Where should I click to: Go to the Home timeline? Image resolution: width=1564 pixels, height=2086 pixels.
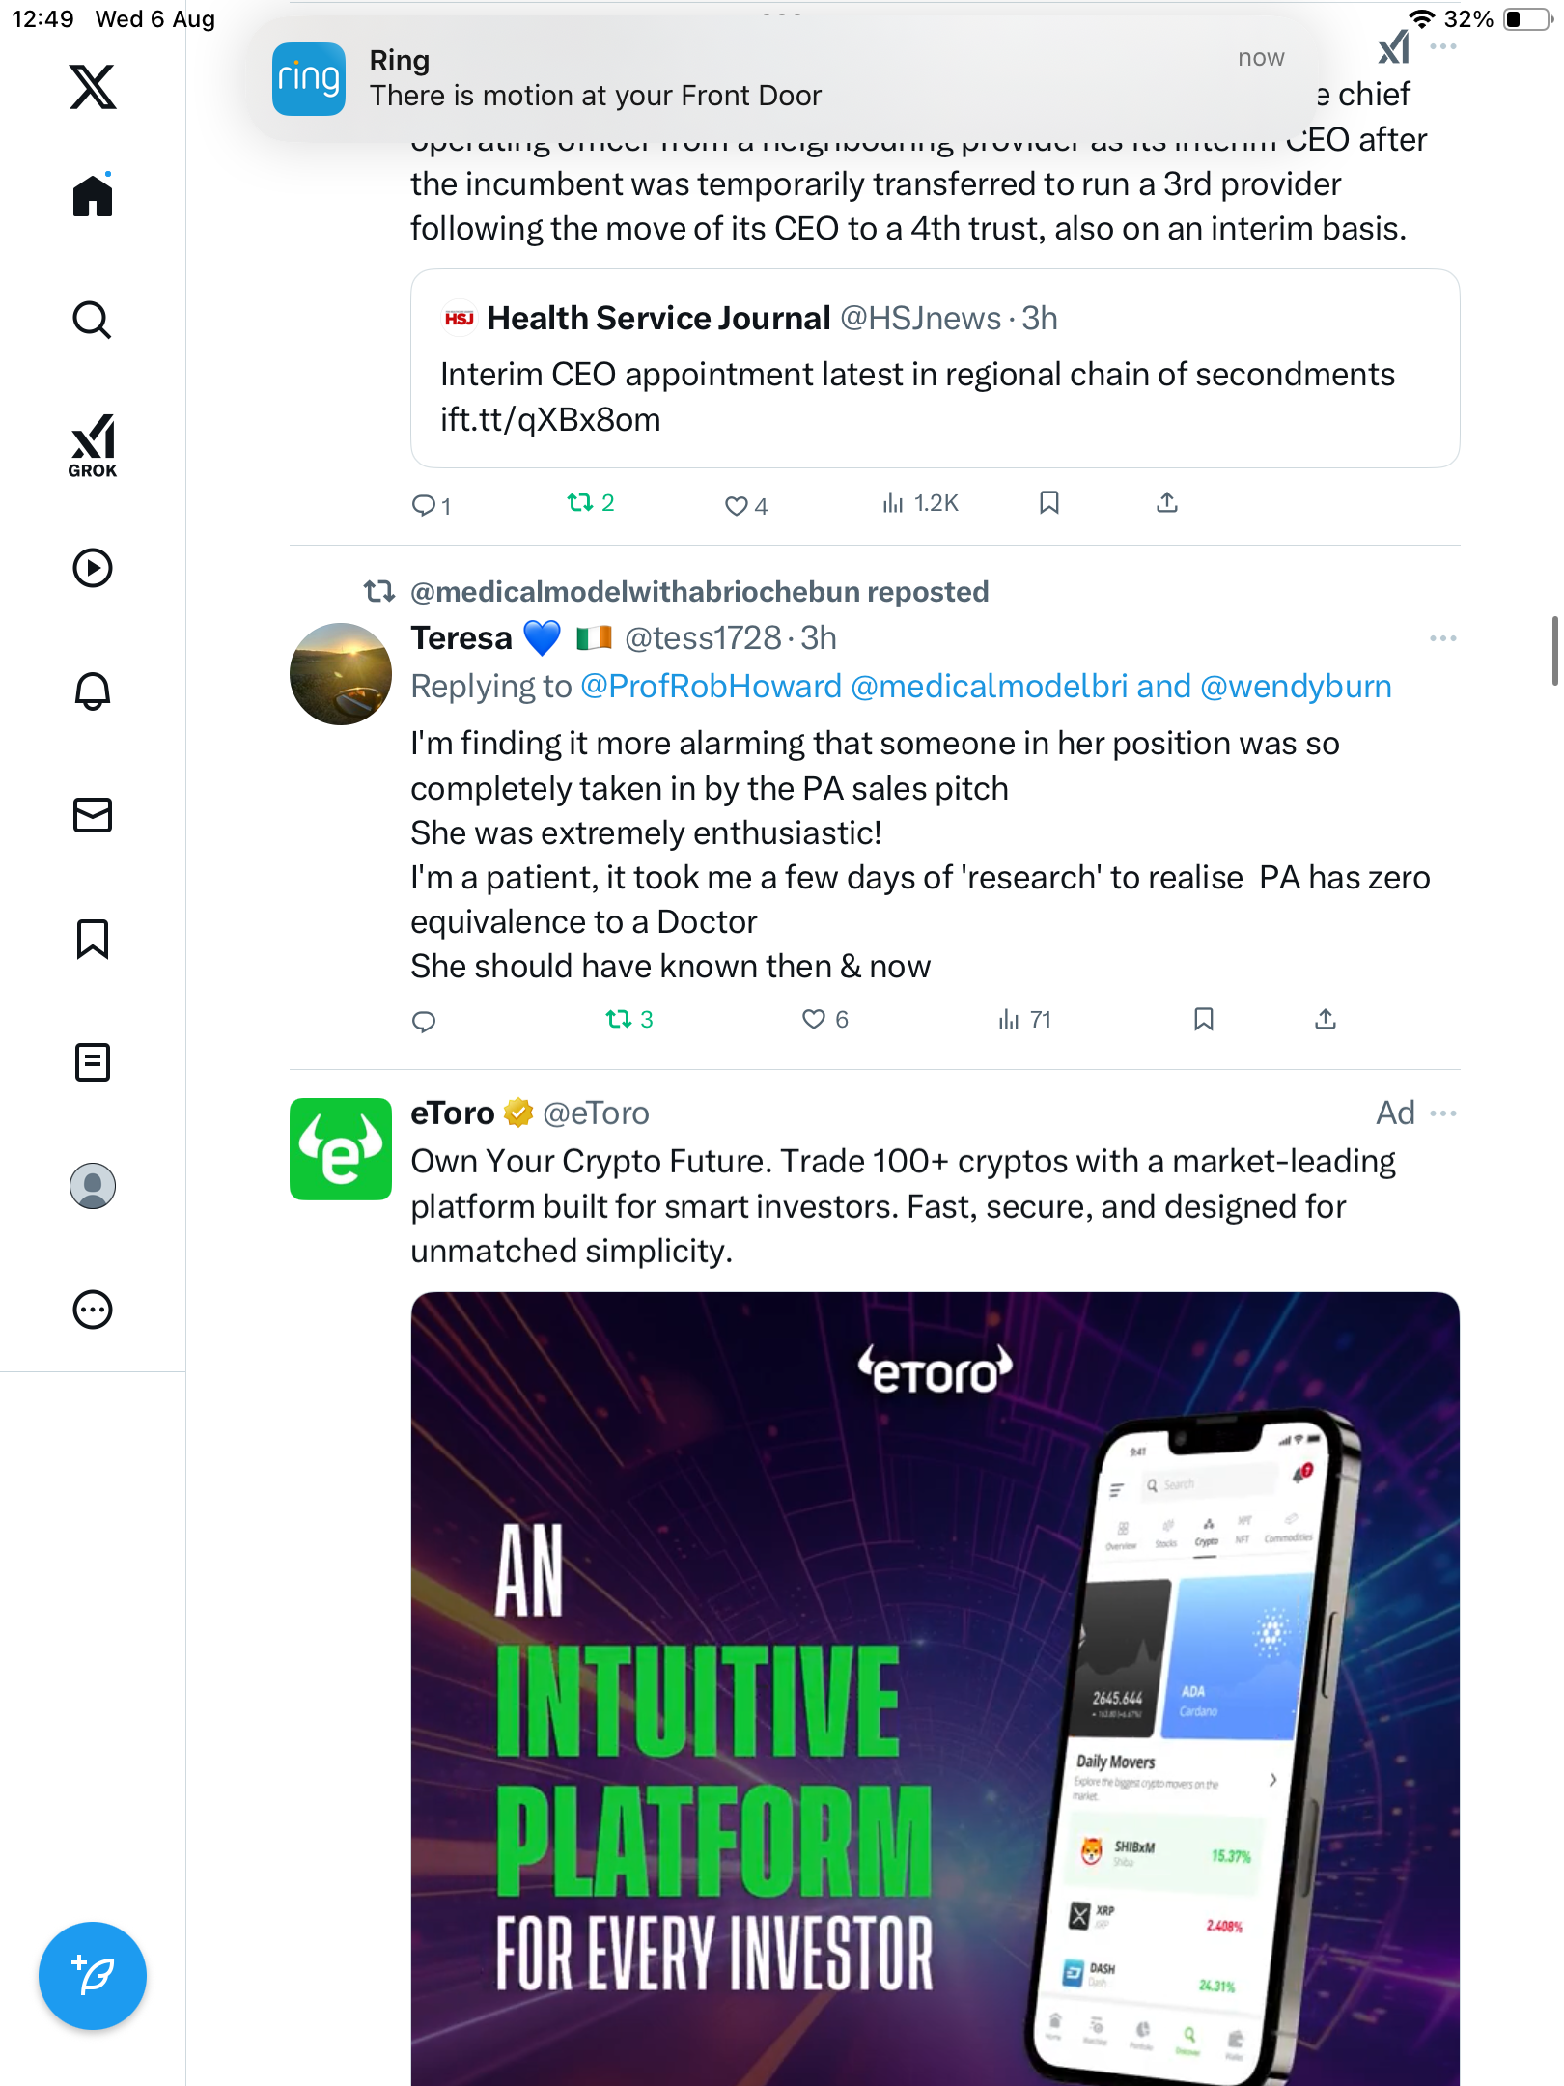point(93,196)
